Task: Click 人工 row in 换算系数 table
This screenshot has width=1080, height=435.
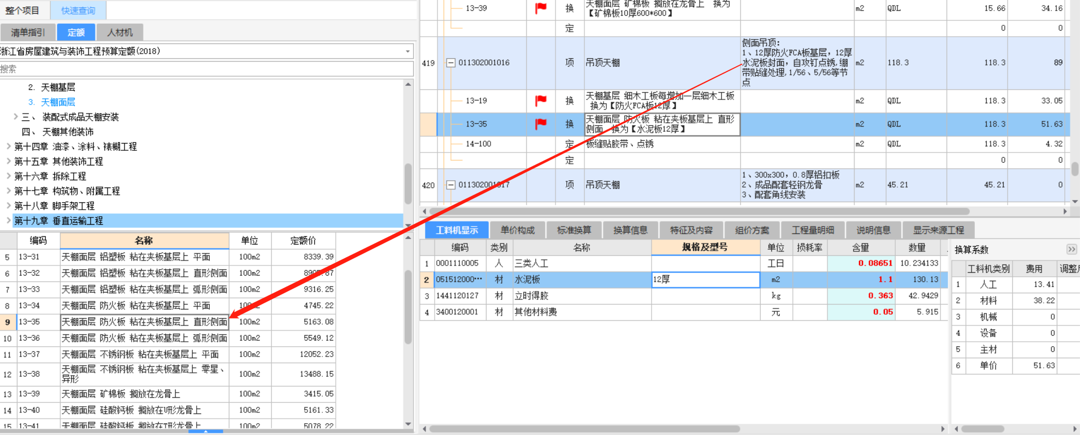Action: point(1015,285)
